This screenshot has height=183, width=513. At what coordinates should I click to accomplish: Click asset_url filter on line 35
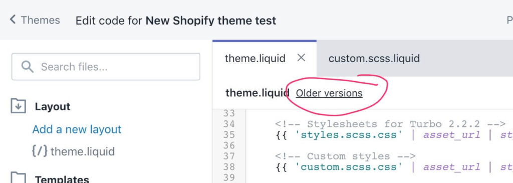pos(452,134)
